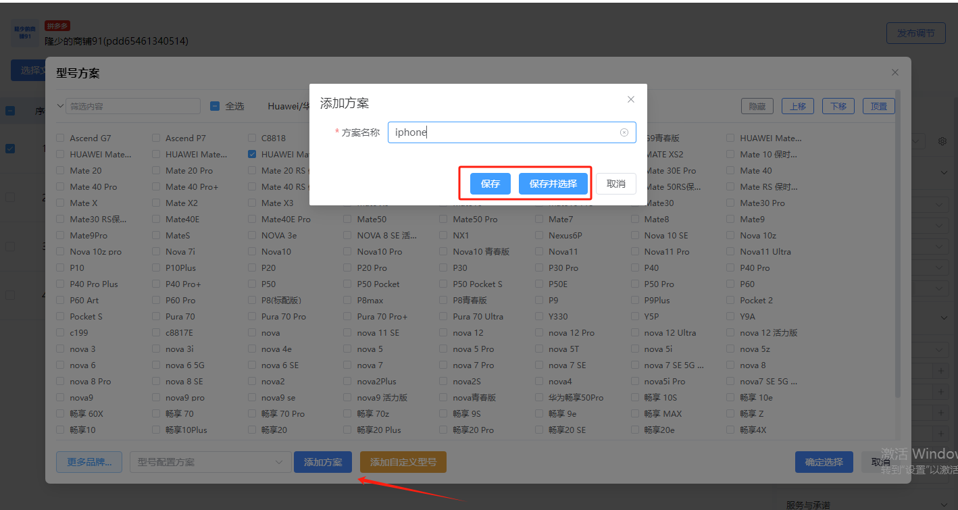
Task: Click the blue 添加方案 button at the bottom
Action: point(323,462)
